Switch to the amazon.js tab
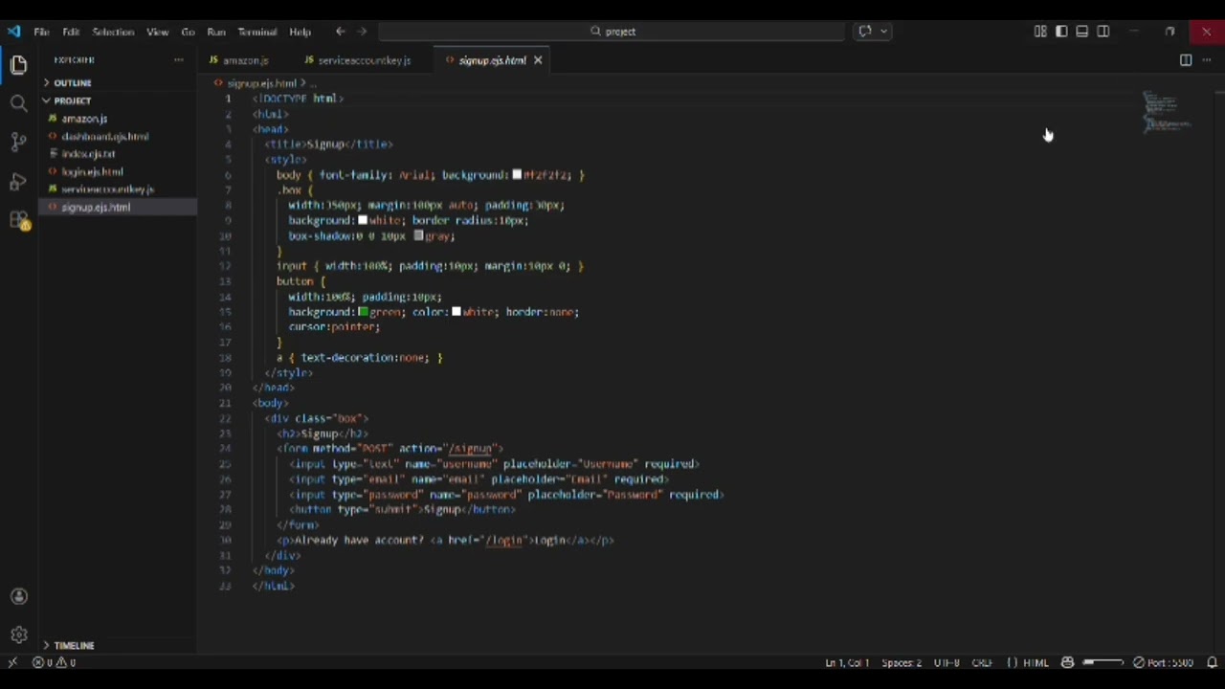Image resolution: width=1225 pixels, height=689 pixels. point(245,60)
